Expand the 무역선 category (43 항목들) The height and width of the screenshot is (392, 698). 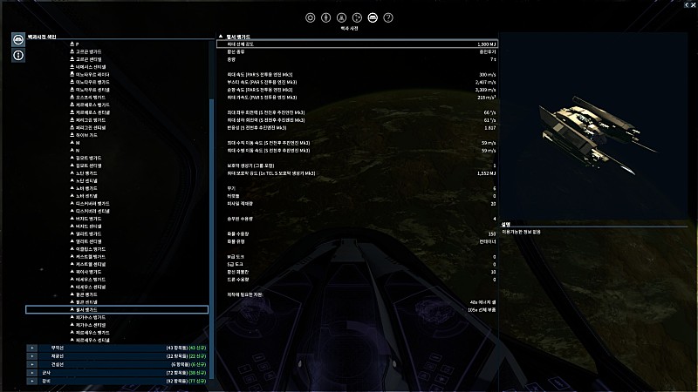point(32,348)
